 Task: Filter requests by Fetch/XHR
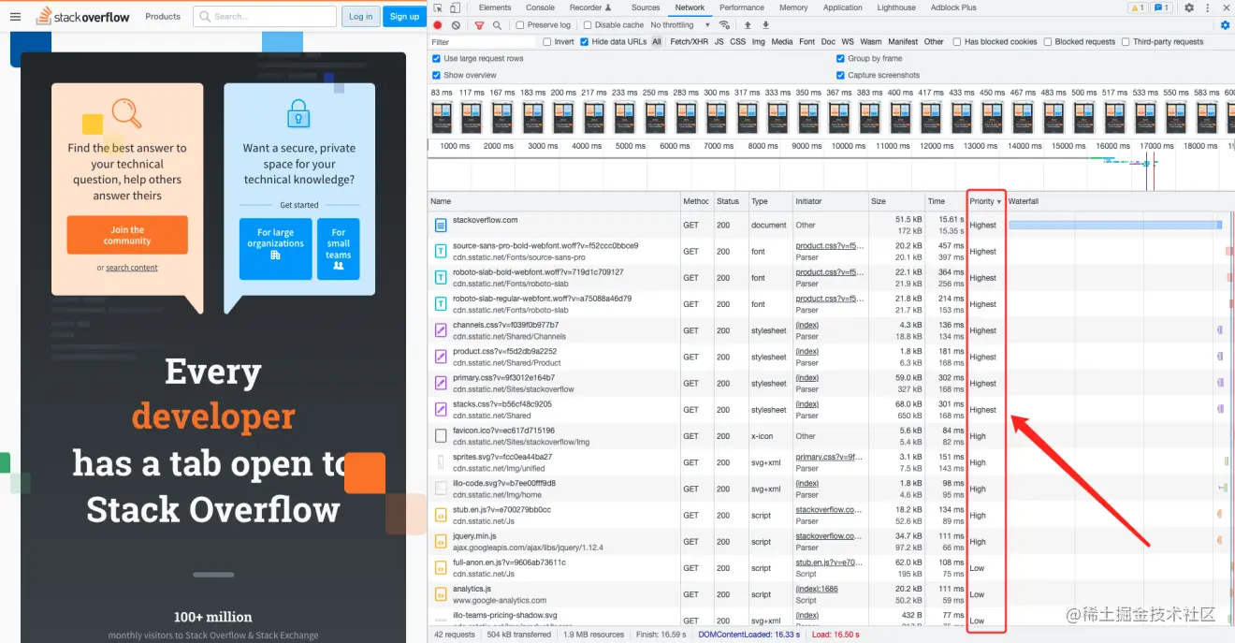click(x=689, y=42)
